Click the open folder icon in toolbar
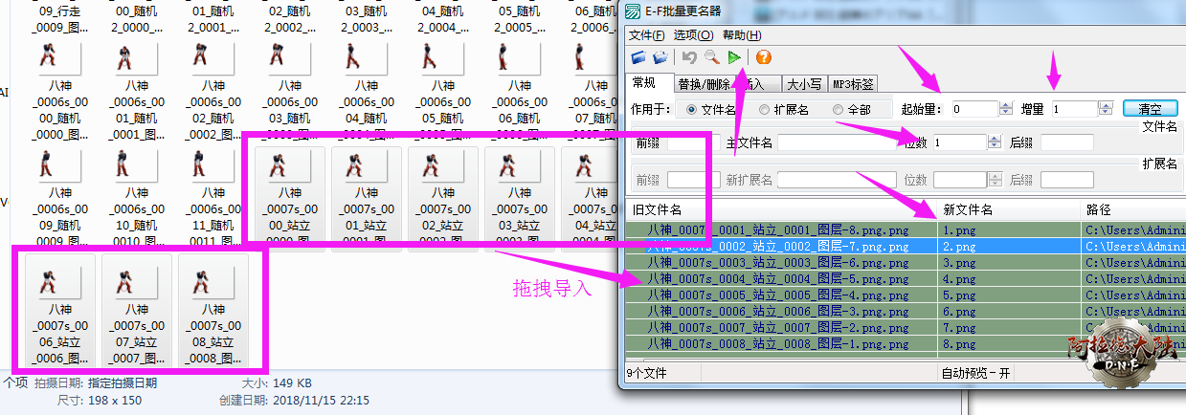 pos(660,57)
